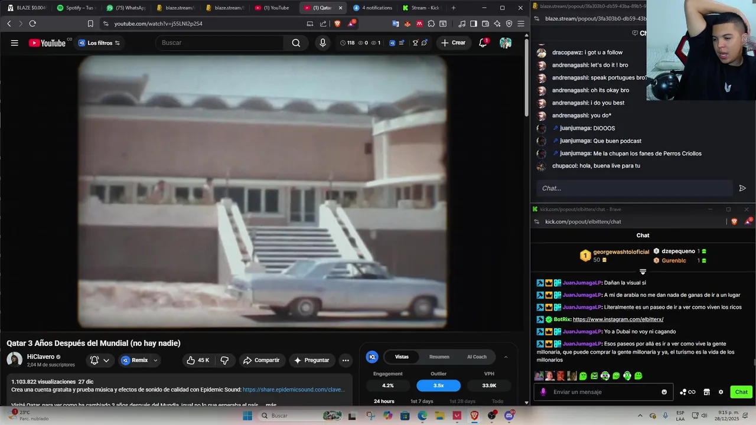Open the MetaMask fox extension
The width and height of the screenshot is (756, 425).
[408, 24]
